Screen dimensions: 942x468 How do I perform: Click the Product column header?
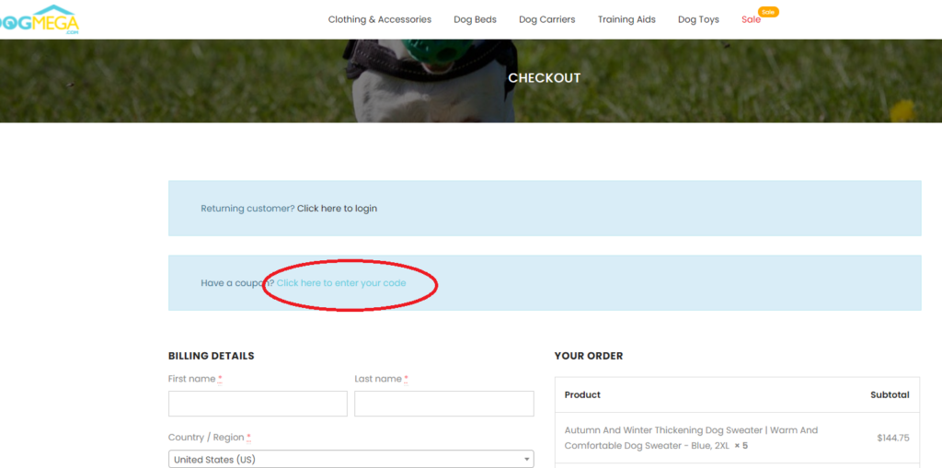[x=582, y=394]
